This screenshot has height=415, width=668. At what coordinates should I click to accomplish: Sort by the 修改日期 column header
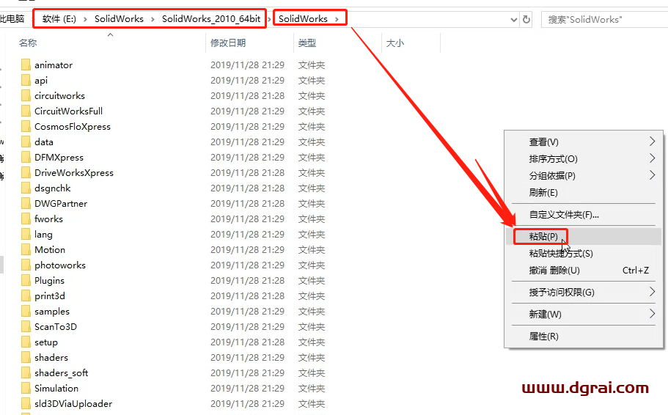228,43
